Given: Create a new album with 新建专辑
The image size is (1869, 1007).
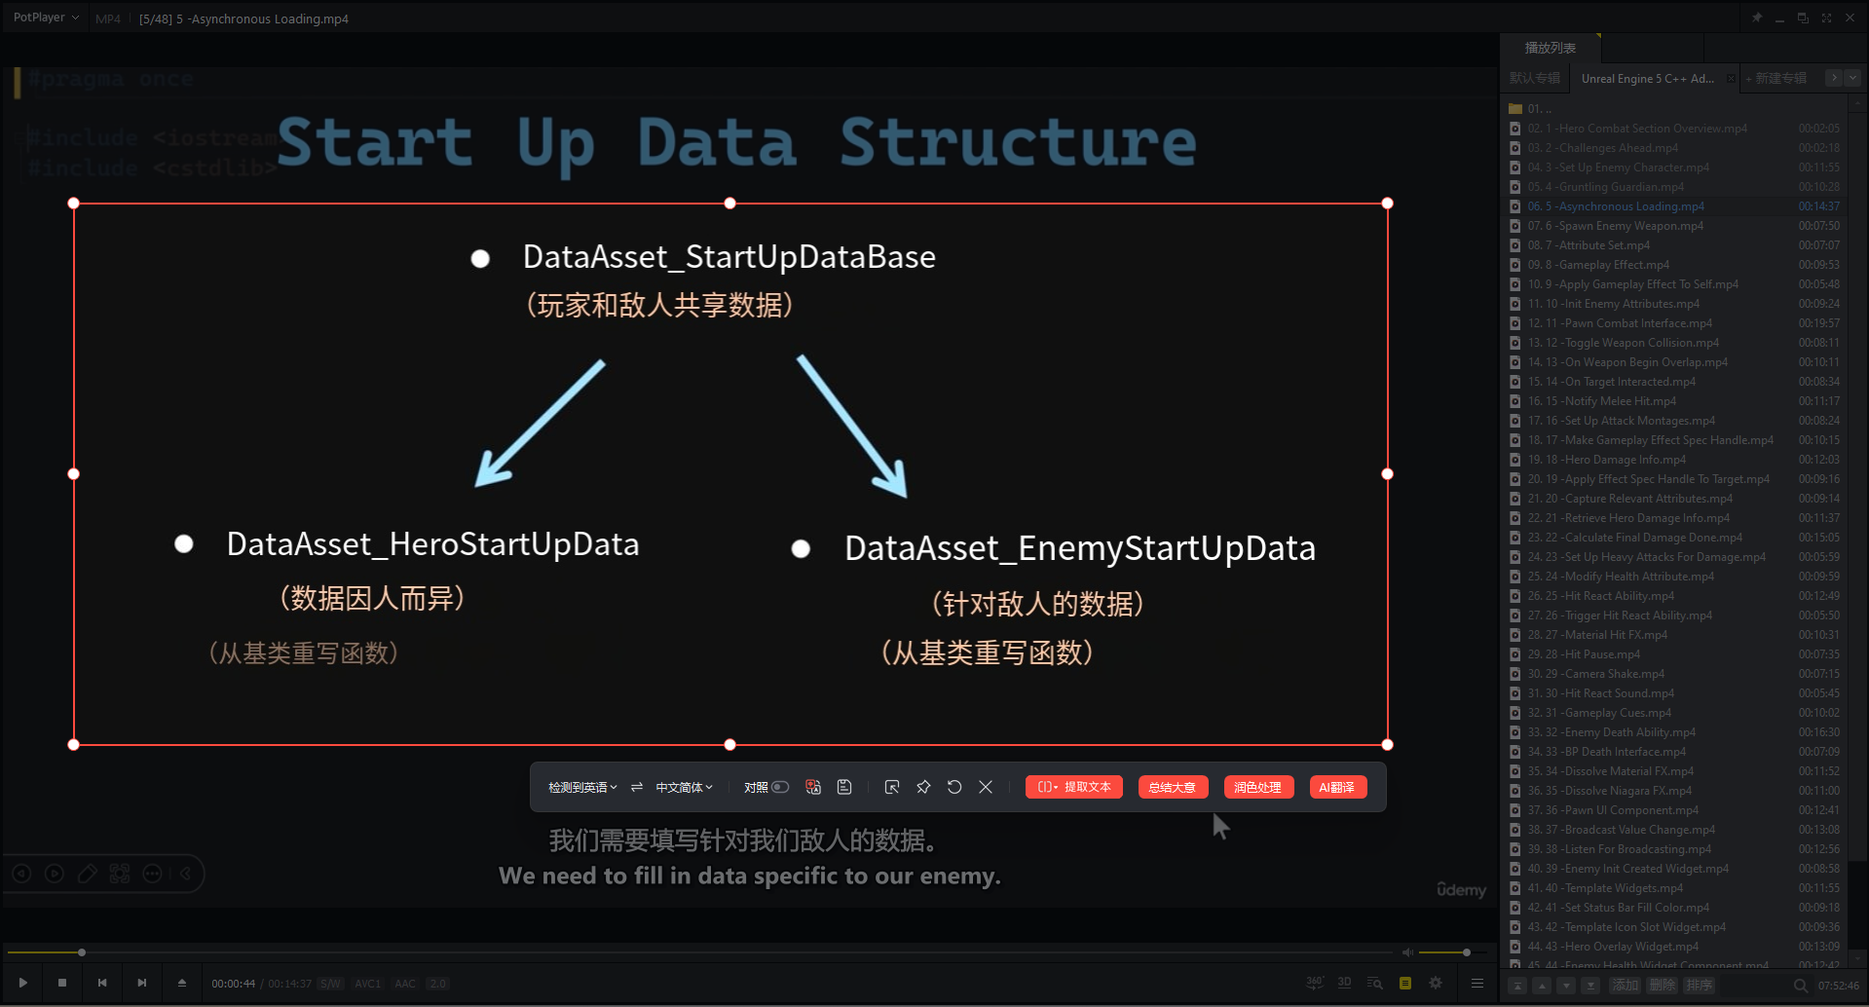Looking at the screenshot, I should (x=1776, y=78).
